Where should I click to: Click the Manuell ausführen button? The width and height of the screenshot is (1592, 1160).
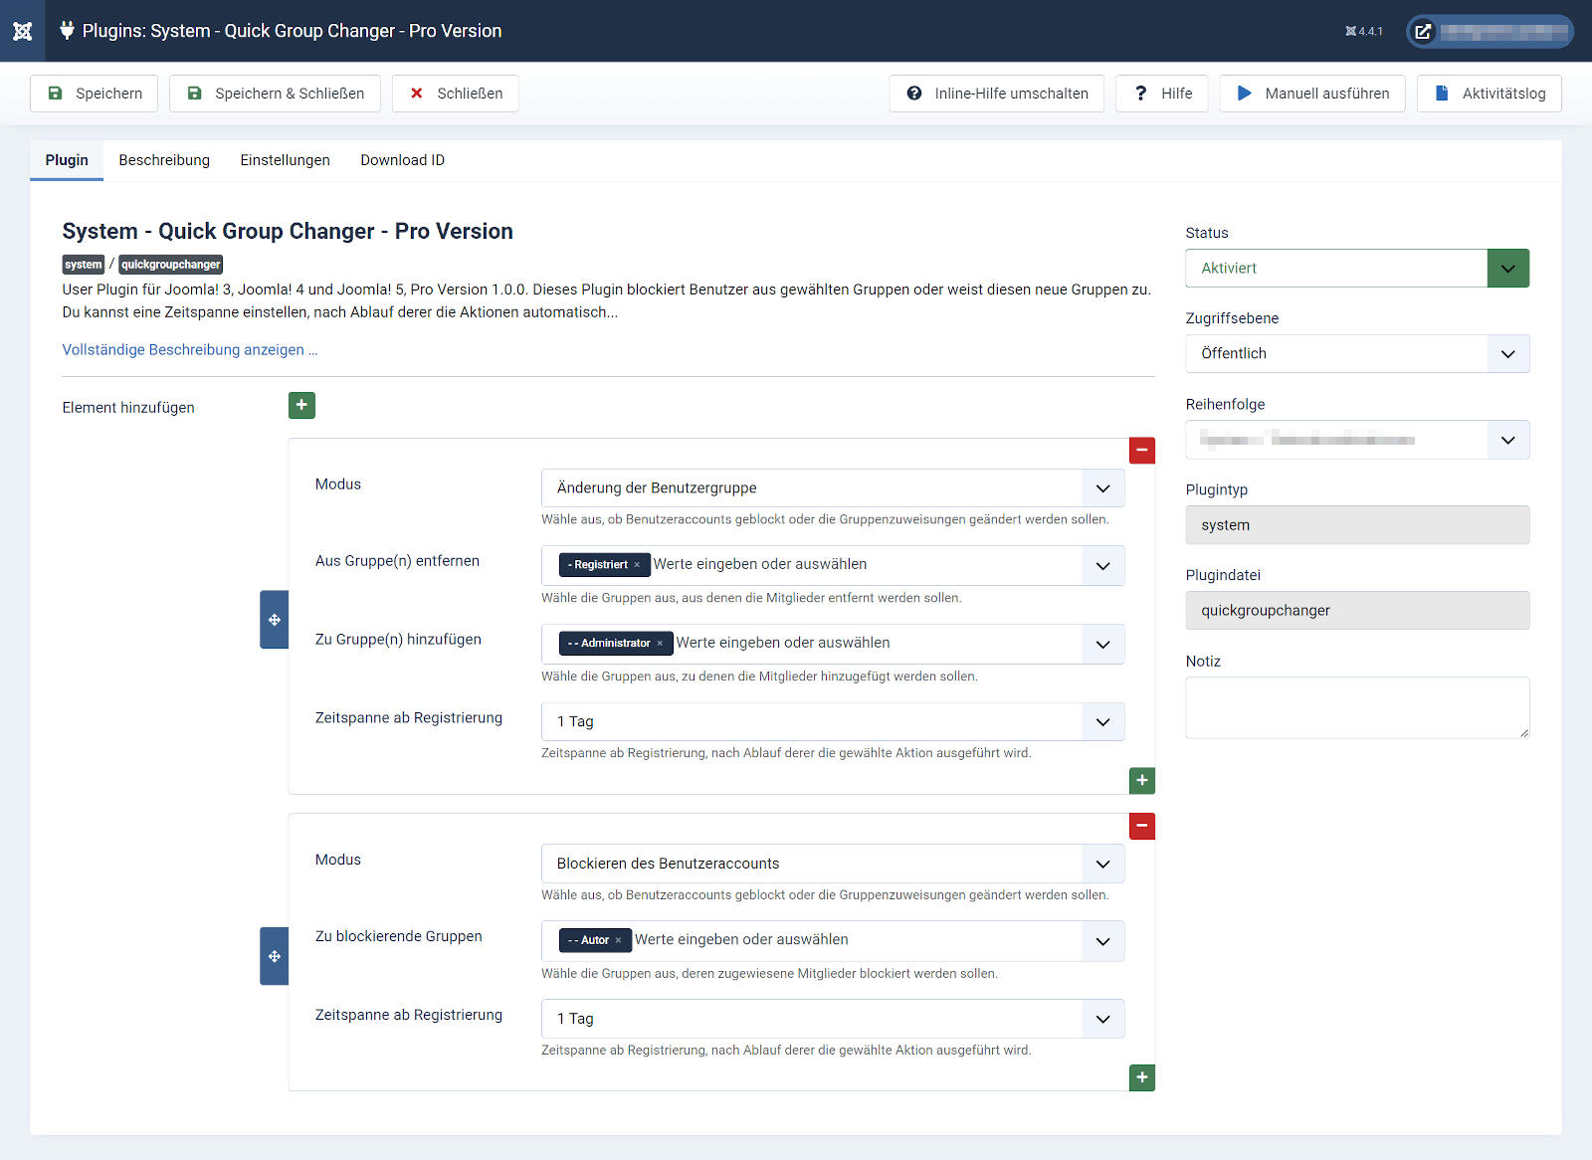click(x=1312, y=94)
